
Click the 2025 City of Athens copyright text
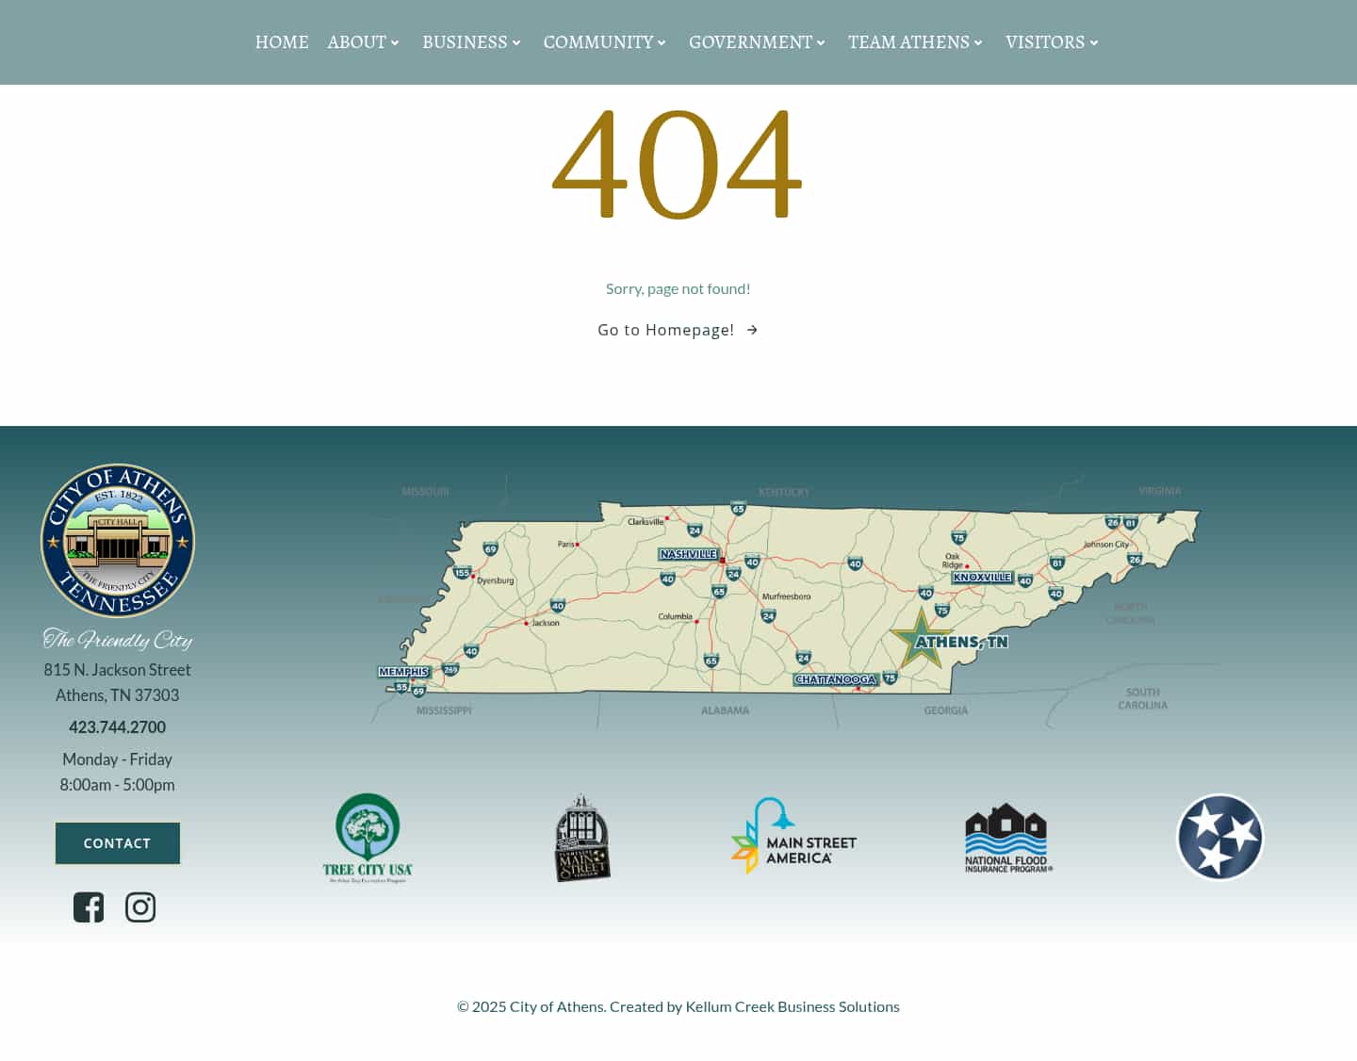pos(531,1006)
